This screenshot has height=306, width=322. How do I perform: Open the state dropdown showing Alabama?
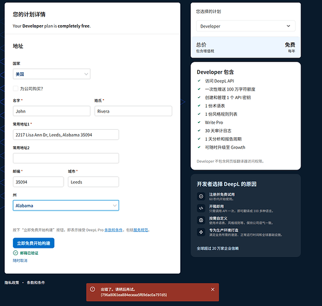pos(66,206)
